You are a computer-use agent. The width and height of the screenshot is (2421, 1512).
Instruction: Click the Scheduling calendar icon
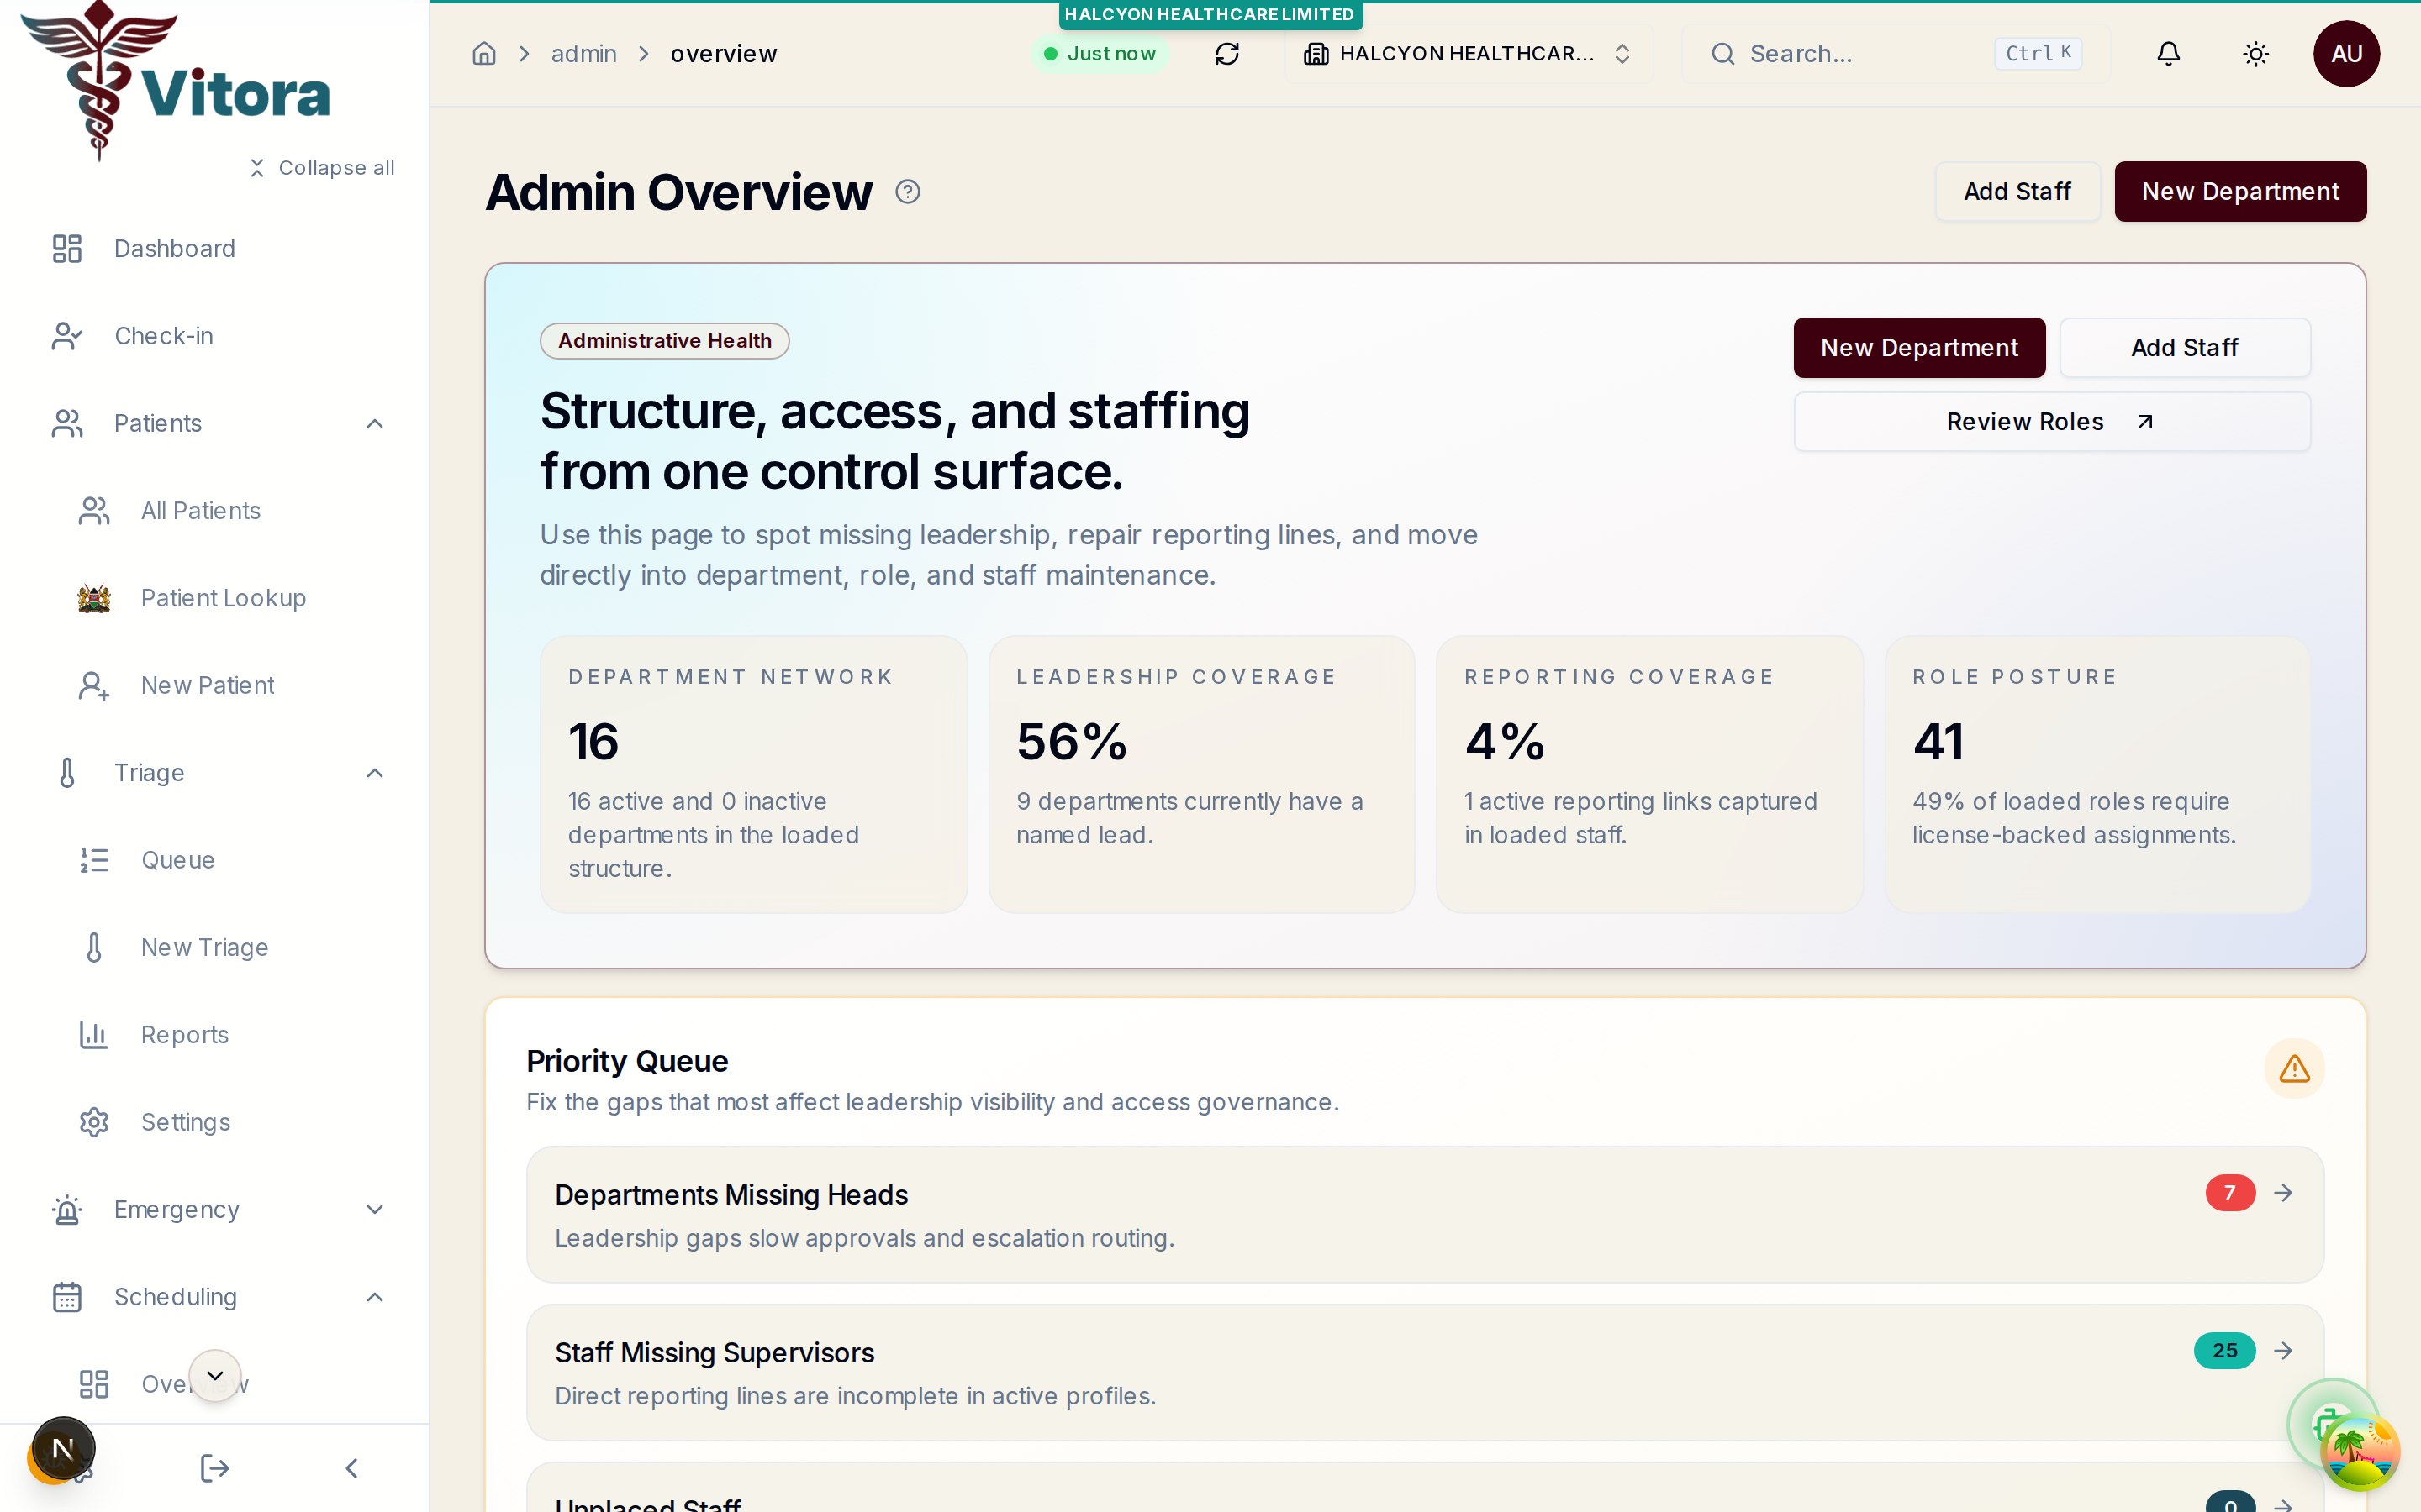(x=67, y=1297)
